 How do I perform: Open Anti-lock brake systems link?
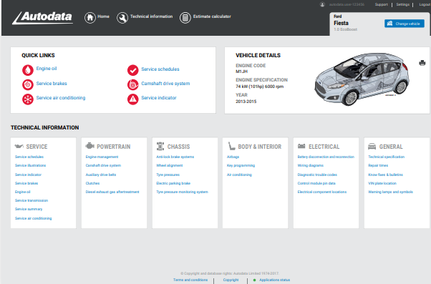[175, 157]
